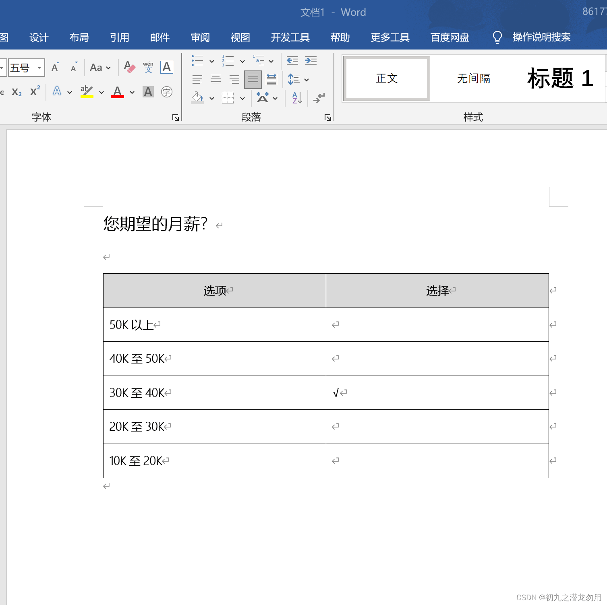Image resolution: width=607 pixels, height=605 pixels.
Task: Open the 审阅 tab
Action: coord(200,37)
